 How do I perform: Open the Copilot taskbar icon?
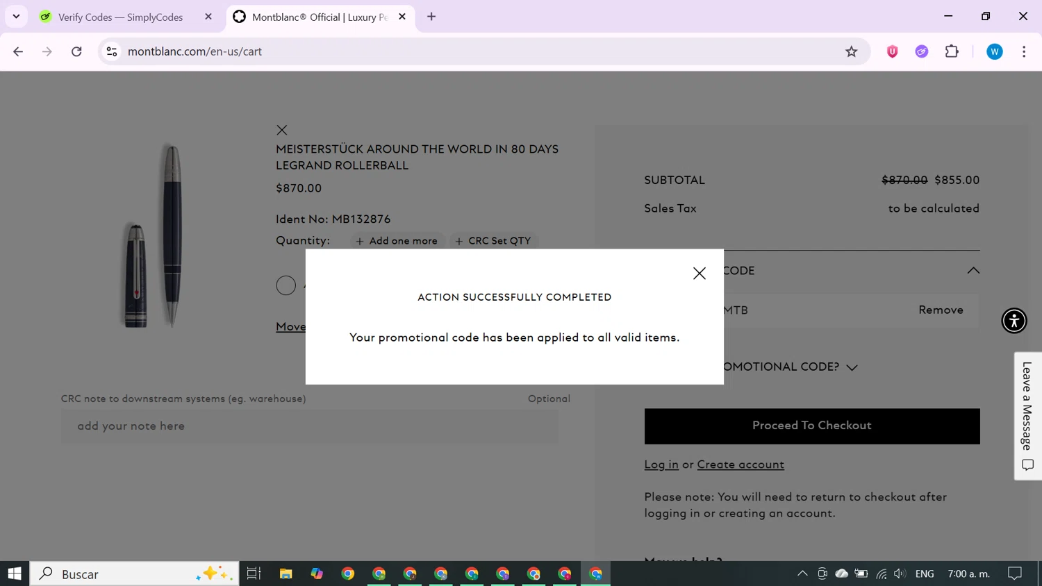317,574
